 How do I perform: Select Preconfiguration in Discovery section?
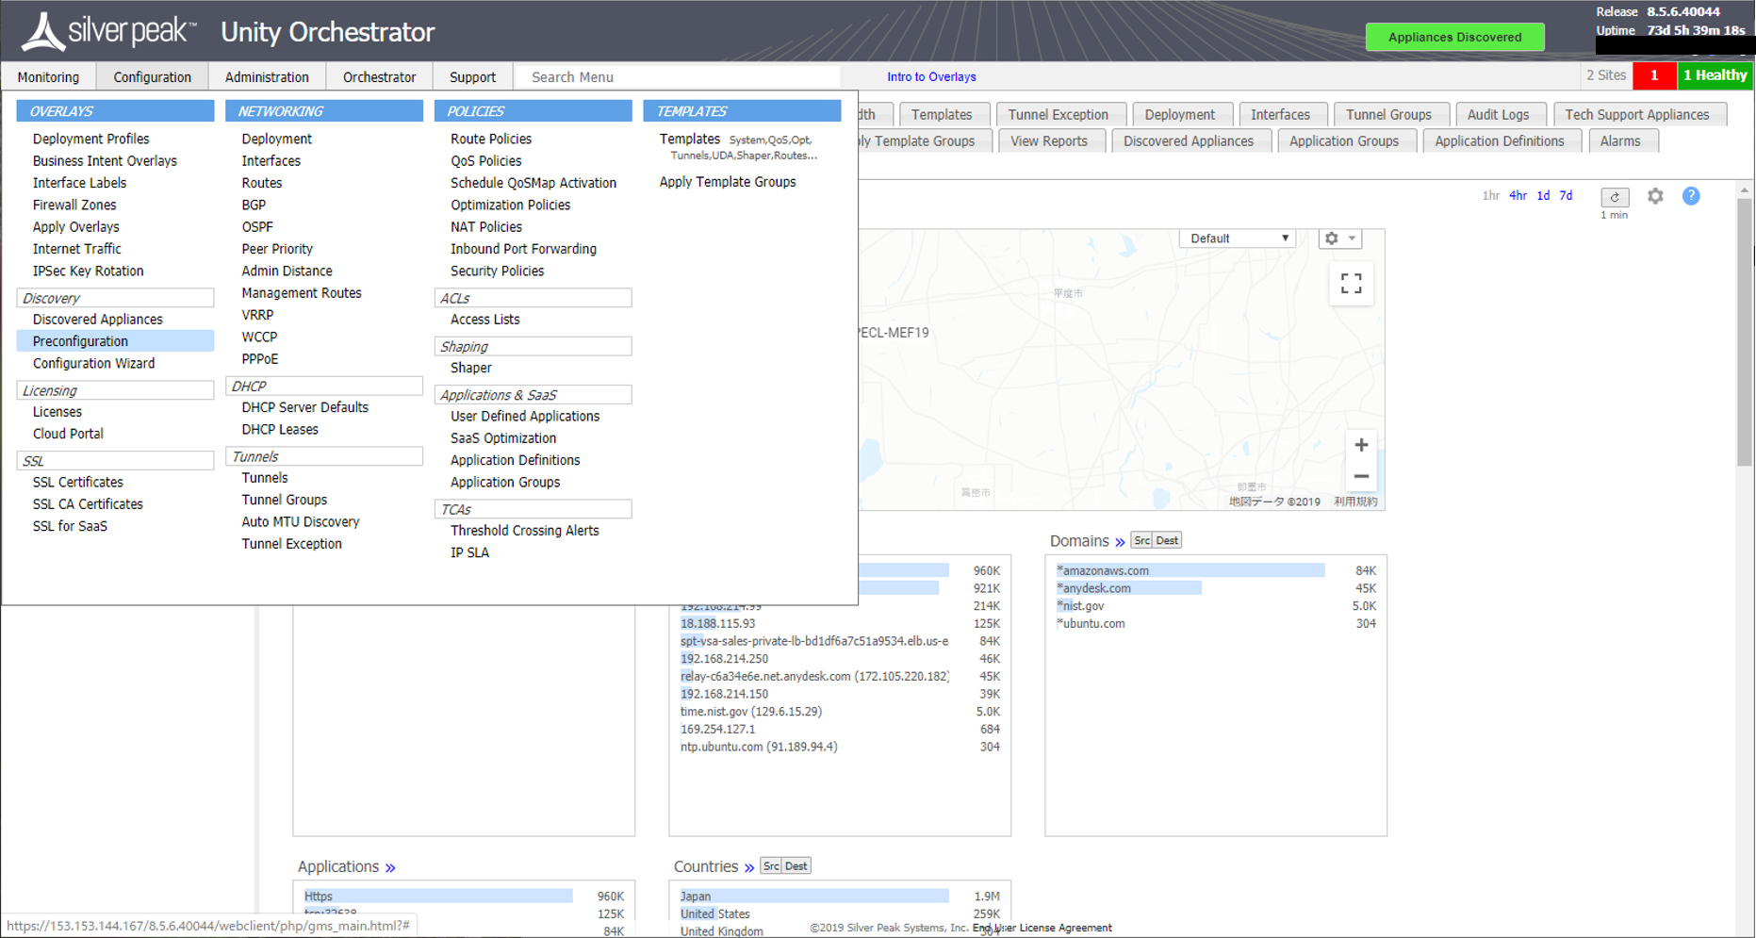pos(115,341)
